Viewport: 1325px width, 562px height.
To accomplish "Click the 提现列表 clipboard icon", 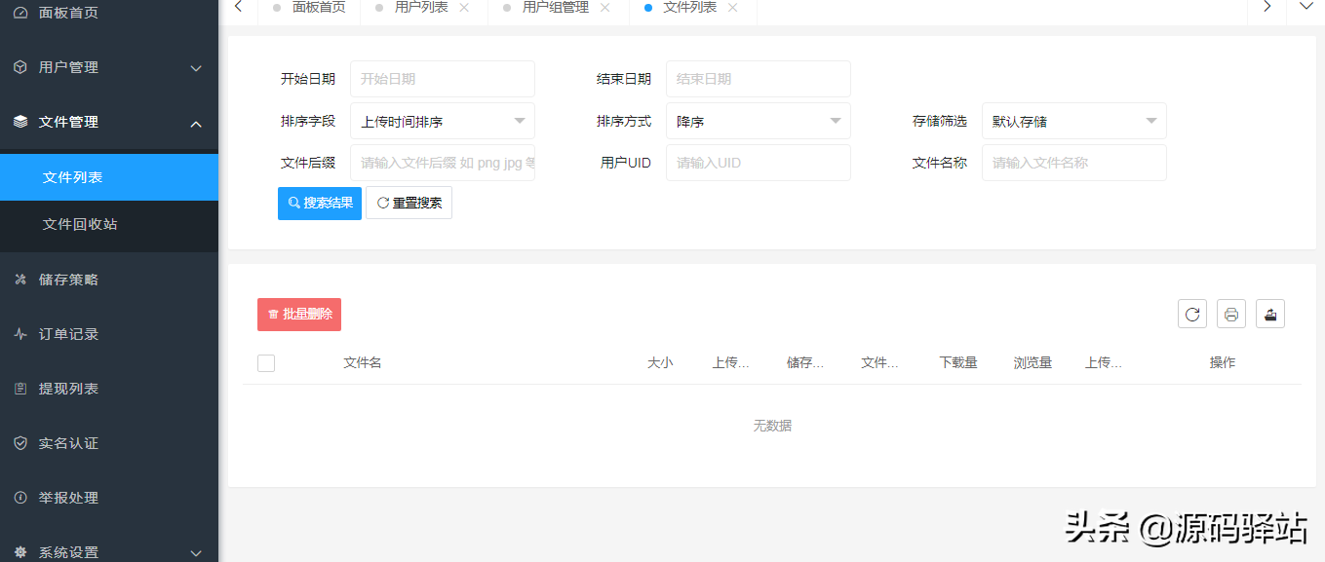I will click(20, 389).
